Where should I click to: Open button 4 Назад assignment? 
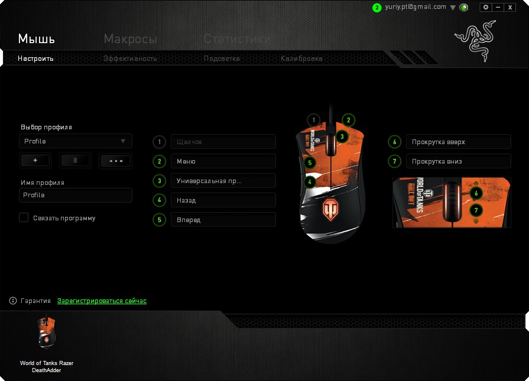coord(223,200)
